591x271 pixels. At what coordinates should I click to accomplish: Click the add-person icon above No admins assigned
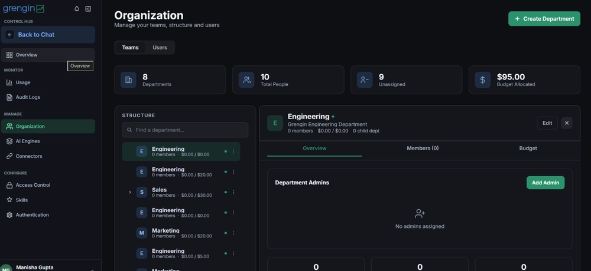(420, 214)
